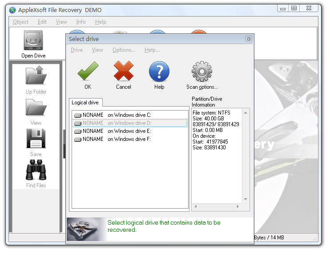Open the View menu in main window
Screen dimensions: 330x255
(x=61, y=22)
